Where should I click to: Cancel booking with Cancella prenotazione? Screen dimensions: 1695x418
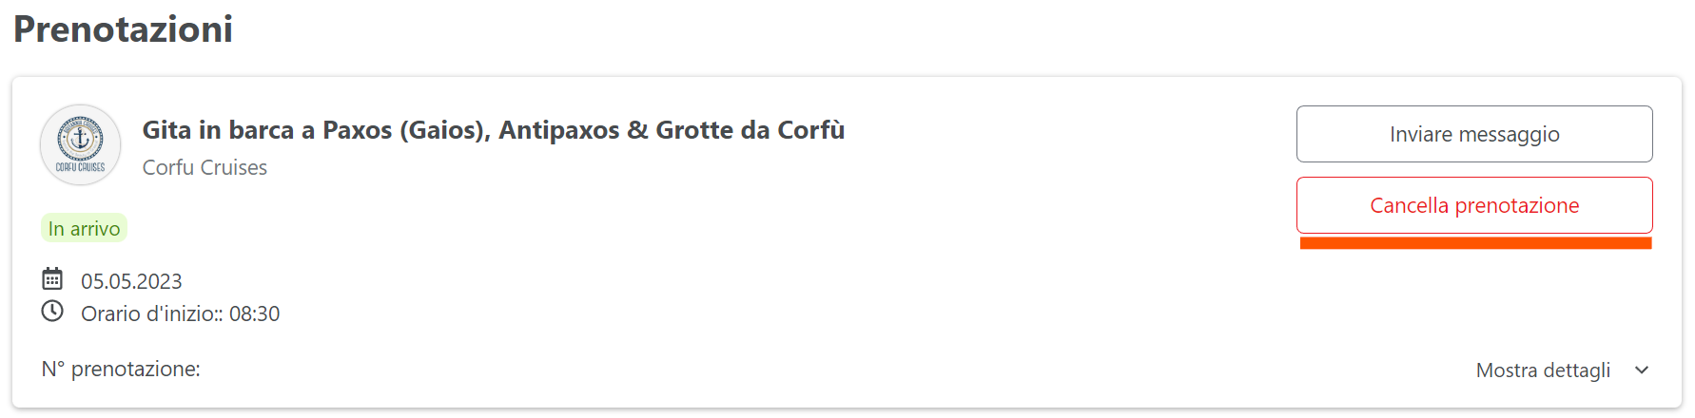(x=1474, y=205)
